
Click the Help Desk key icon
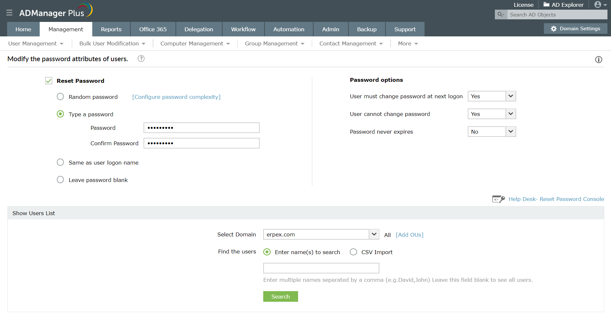pyautogui.click(x=498, y=199)
